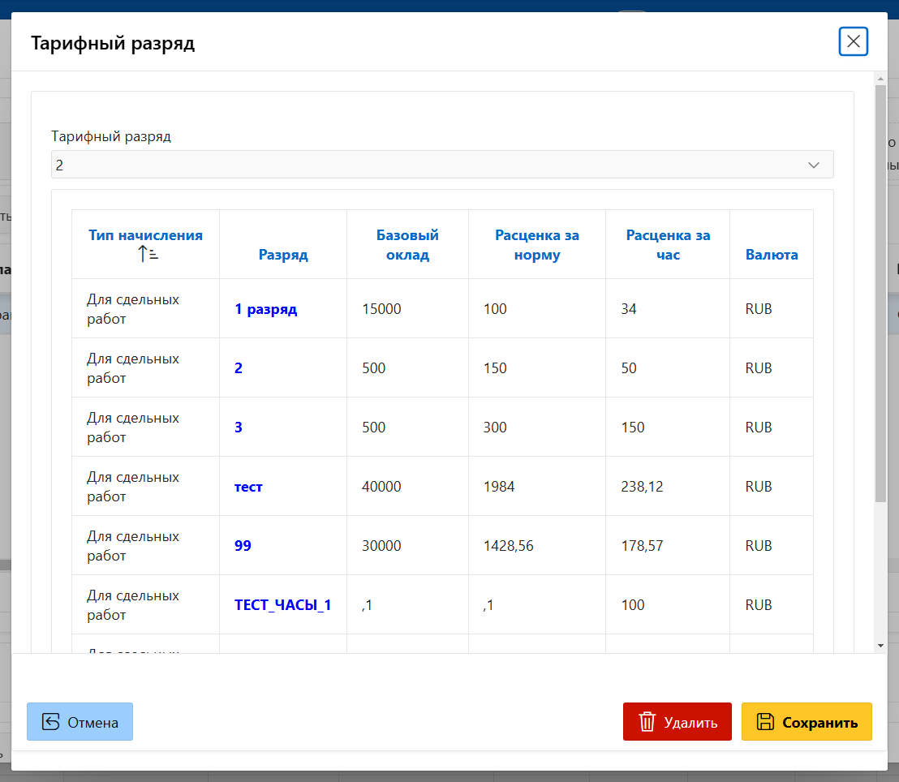Click scrollbar up arrow in dialog
Screen dimensions: 899x782
click(880, 79)
